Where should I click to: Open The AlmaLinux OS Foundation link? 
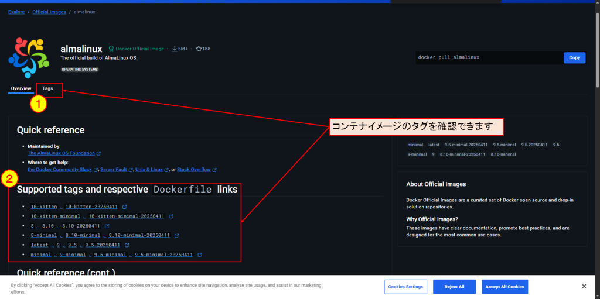[61, 153]
